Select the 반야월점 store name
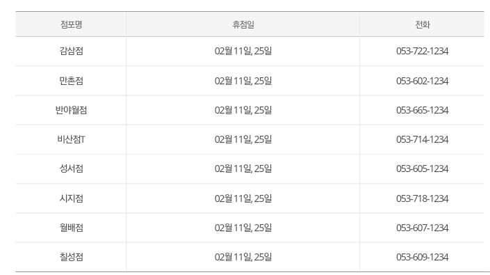The width and height of the screenshot is (490, 275). pos(72,110)
